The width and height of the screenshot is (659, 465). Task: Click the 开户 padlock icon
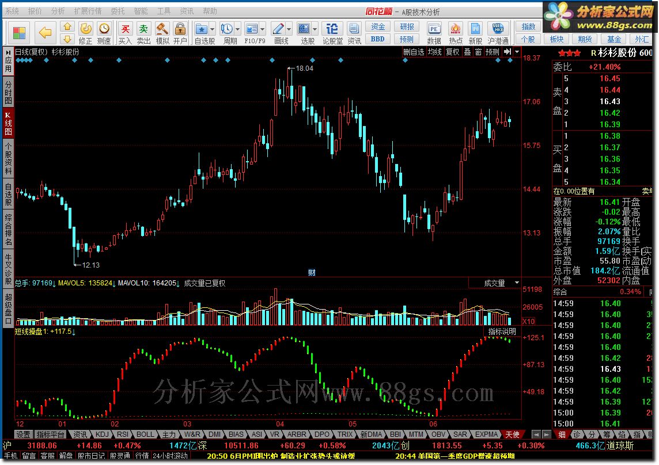(180, 29)
